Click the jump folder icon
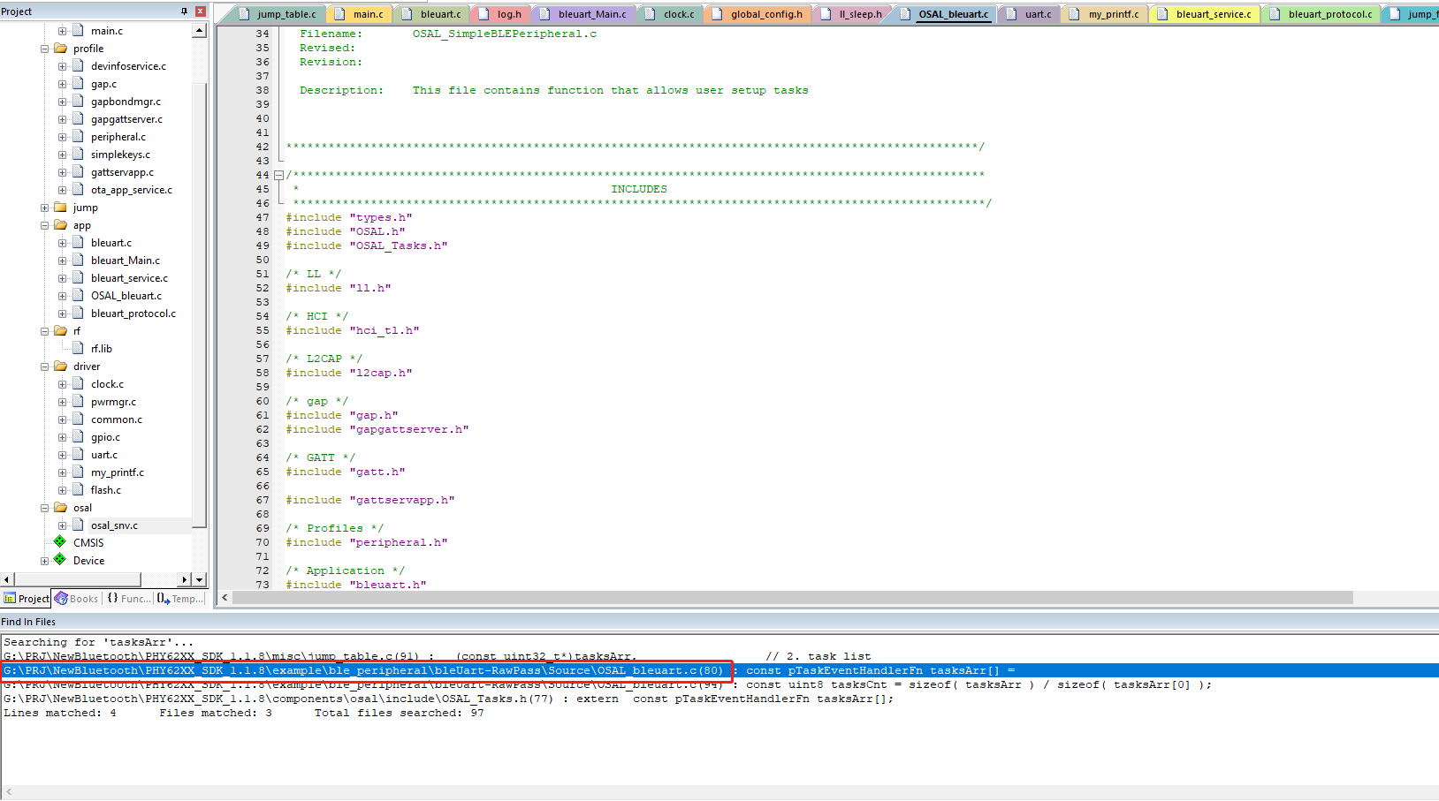The height and width of the screenshot is (801, 1439). click(61, 208)
